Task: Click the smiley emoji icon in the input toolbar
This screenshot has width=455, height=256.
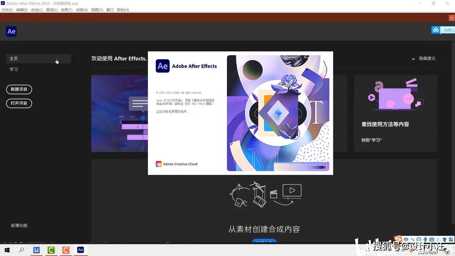Action: click(x=419, y=239)
